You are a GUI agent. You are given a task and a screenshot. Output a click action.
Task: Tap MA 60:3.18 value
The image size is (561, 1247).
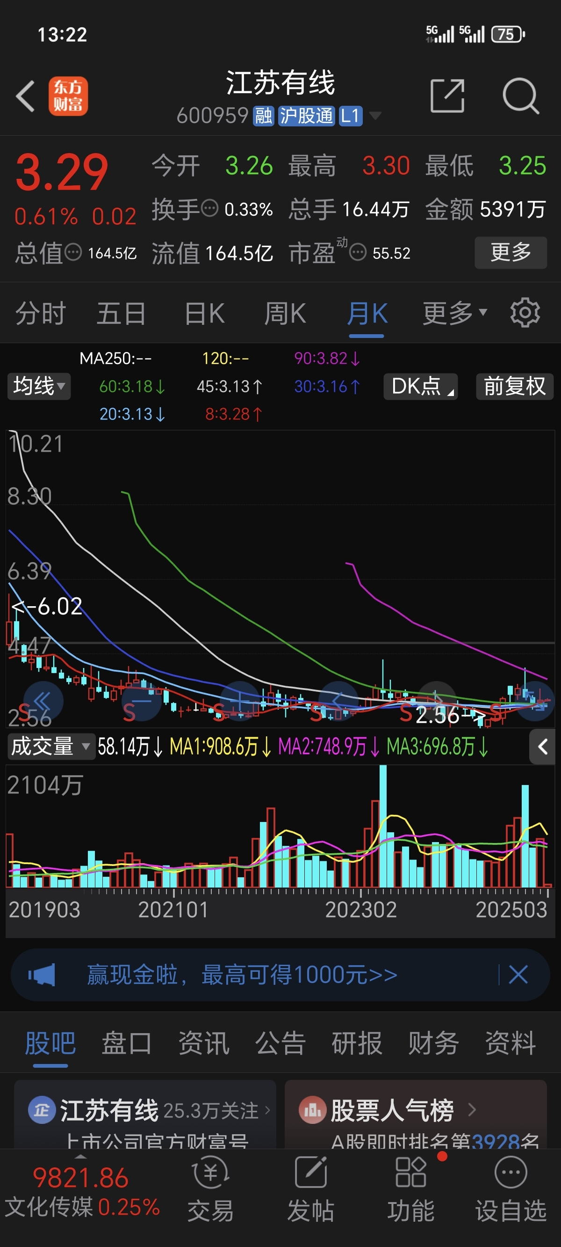point(132,386)
